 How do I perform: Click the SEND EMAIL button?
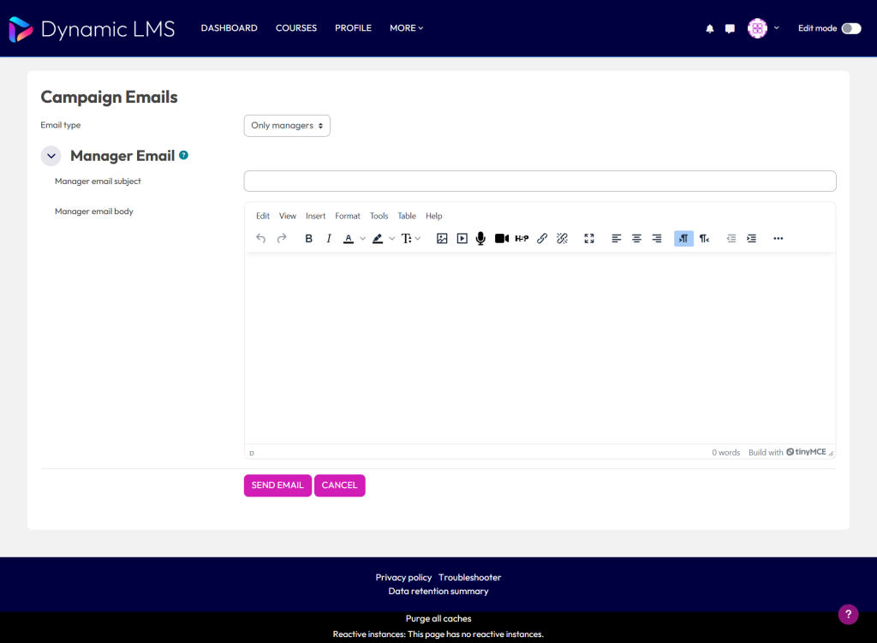277,485
